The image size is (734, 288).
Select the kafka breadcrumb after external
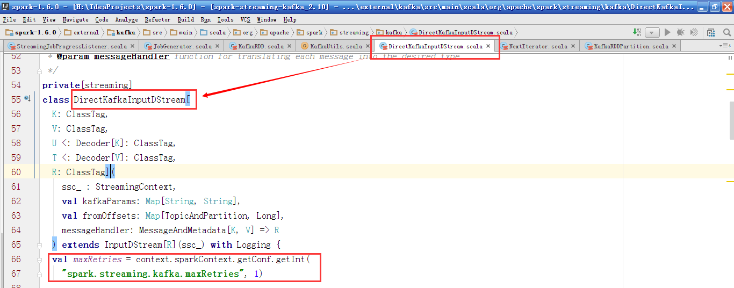(x=125, y=32)
